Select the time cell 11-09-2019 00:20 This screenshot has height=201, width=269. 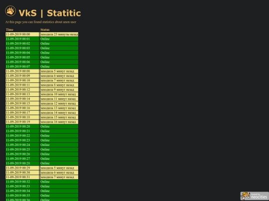tap(22, 127)
